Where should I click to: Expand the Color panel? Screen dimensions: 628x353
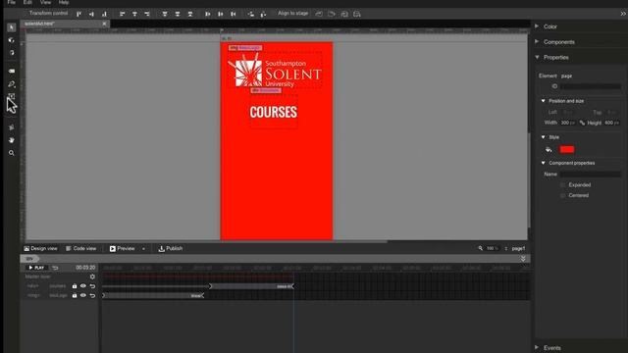[x=537, y=26]
